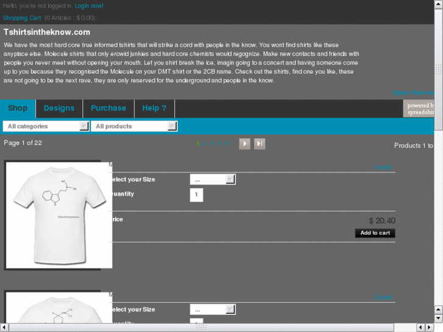Click the Page 1 of 22 text

coord(23,143)
